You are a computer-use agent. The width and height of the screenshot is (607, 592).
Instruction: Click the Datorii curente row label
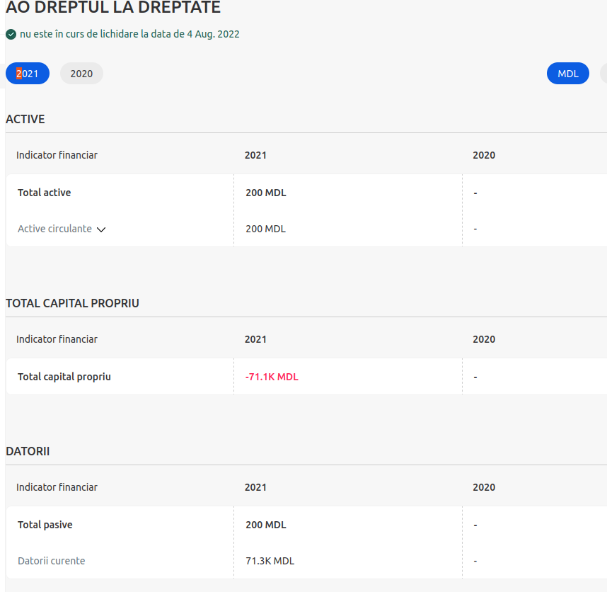[52, 561]
